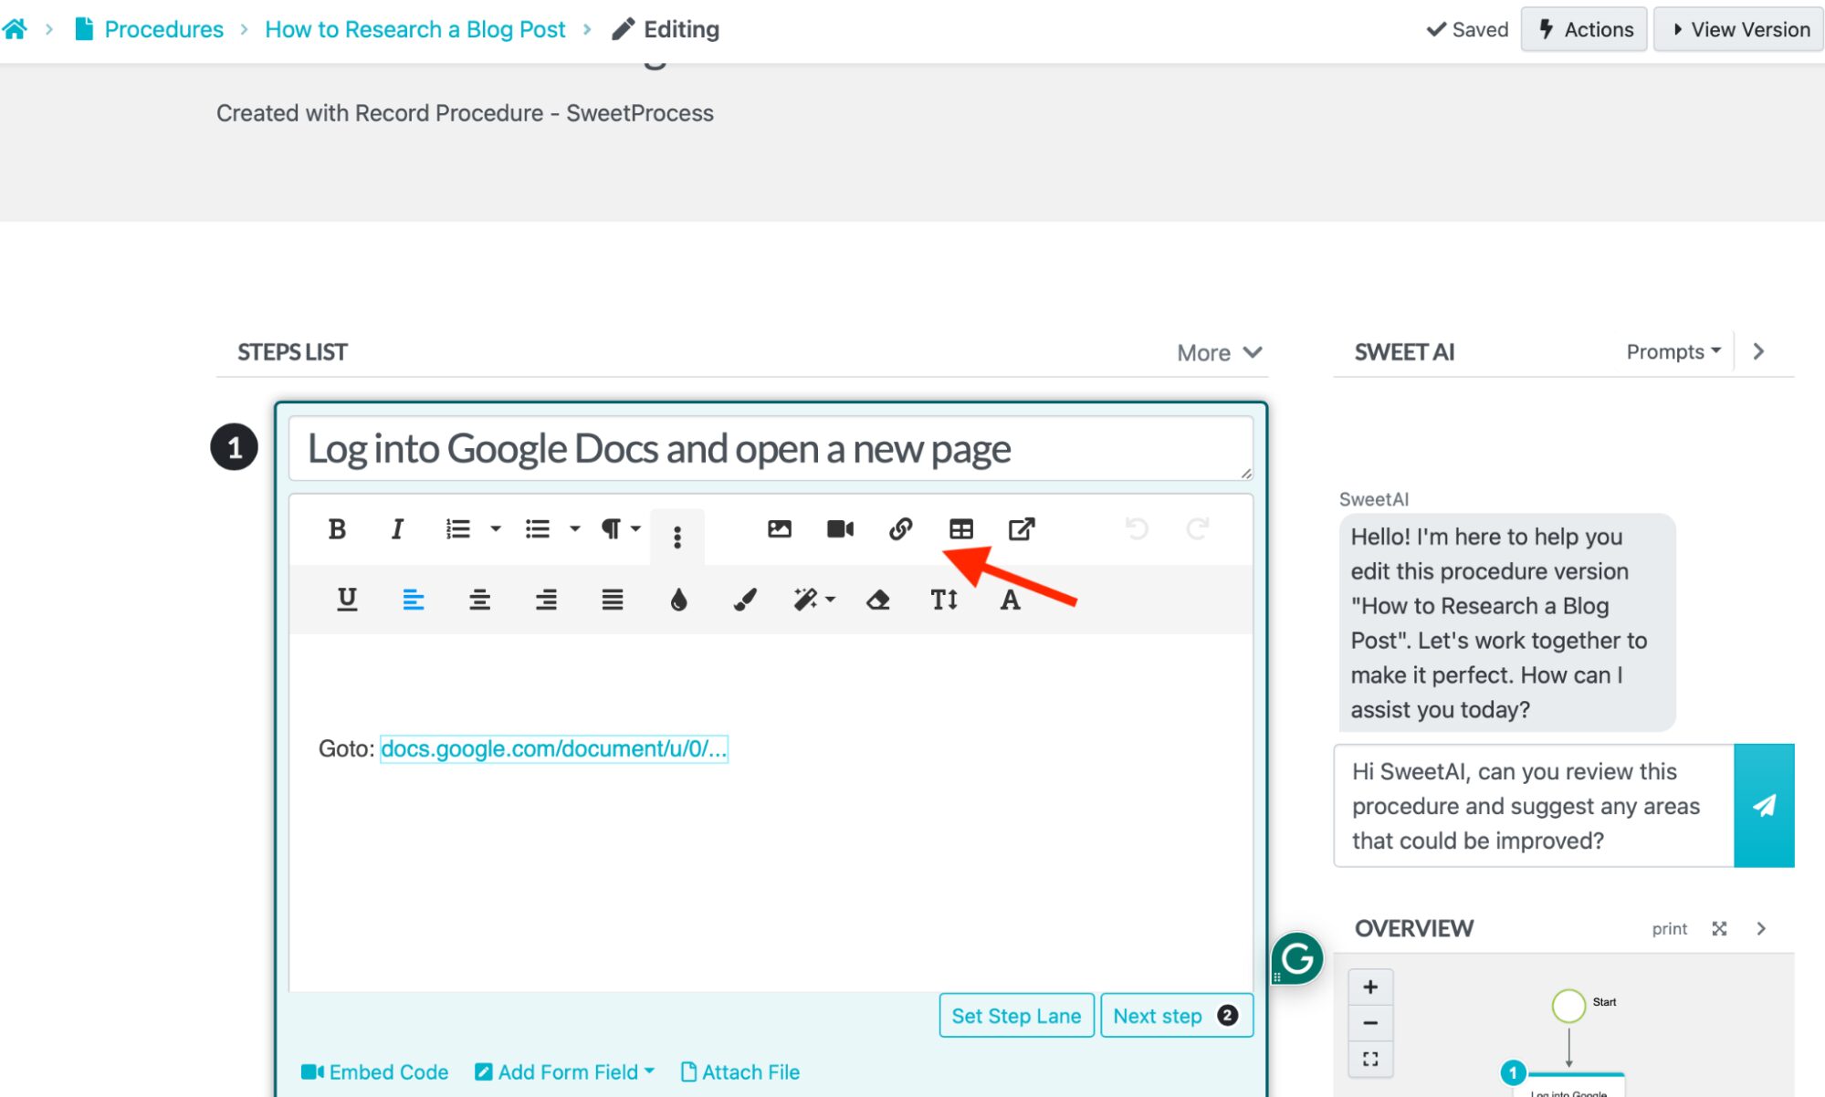Click the external link popout icon

[x=1022, y=529]
